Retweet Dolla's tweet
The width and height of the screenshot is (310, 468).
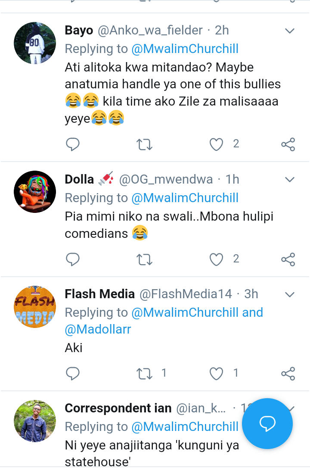click(144, 259)
